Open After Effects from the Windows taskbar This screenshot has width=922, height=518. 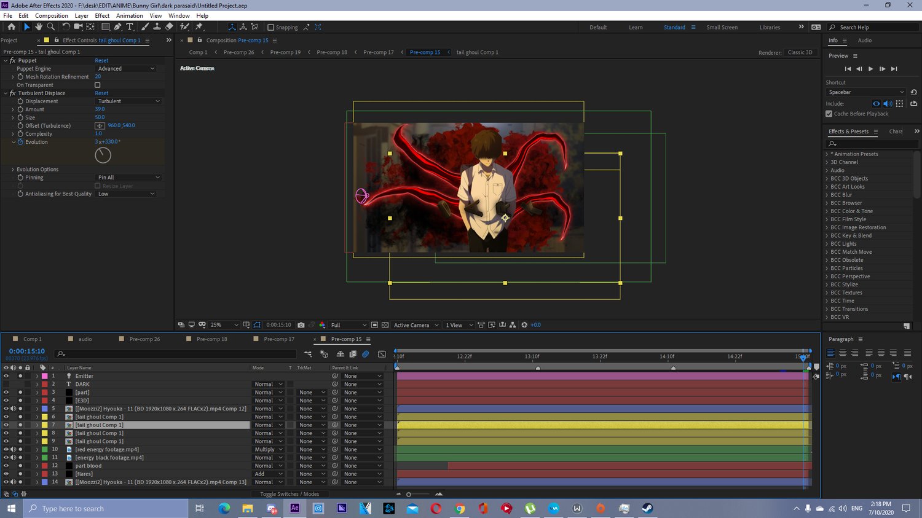[295, 508]
